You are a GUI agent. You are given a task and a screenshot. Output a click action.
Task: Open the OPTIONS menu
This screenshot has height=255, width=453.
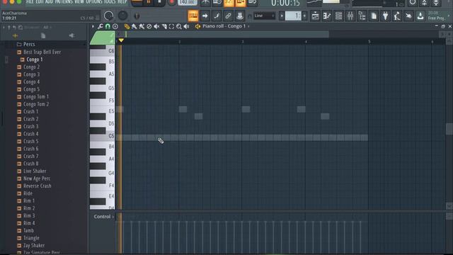point(94,2)
